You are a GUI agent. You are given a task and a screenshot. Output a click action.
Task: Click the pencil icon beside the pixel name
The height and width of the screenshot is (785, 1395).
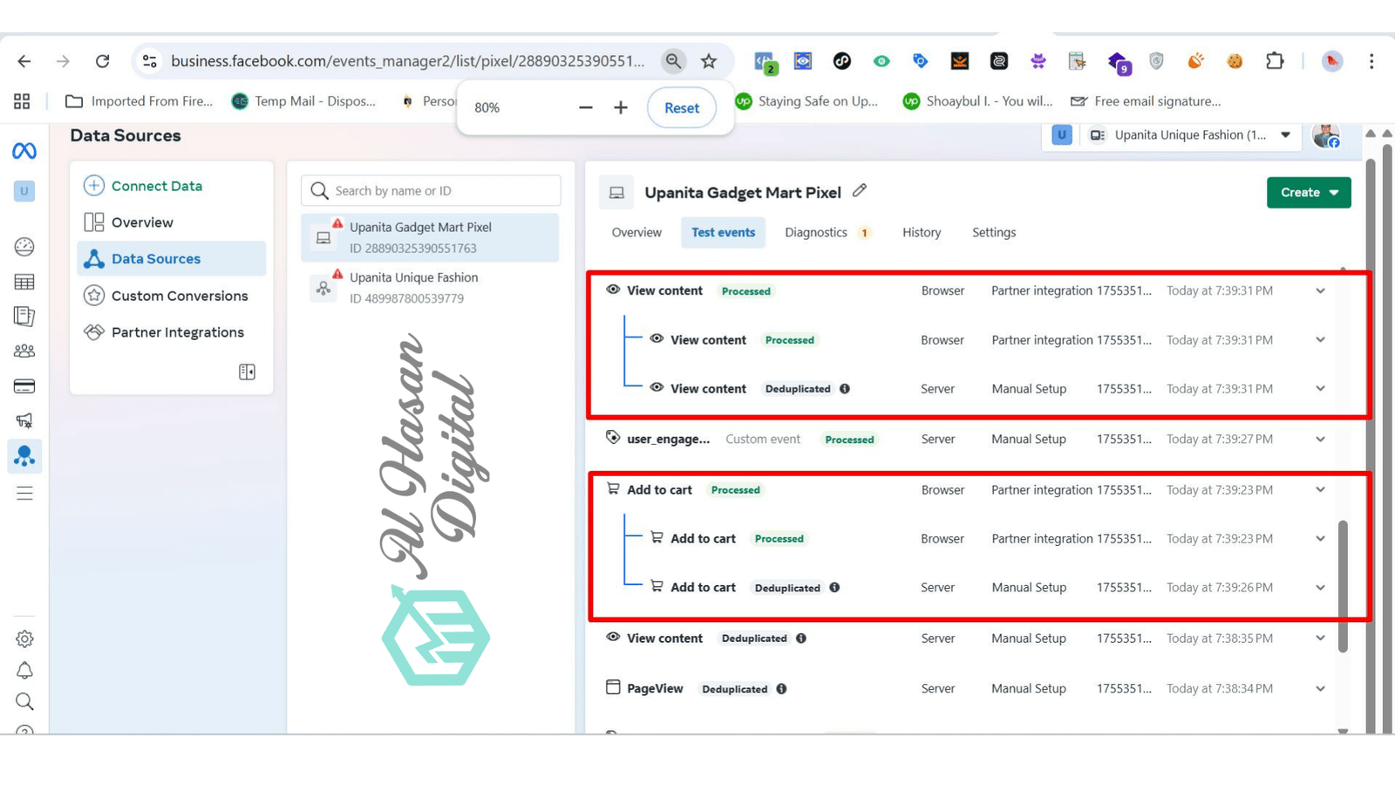click(860, 191)
